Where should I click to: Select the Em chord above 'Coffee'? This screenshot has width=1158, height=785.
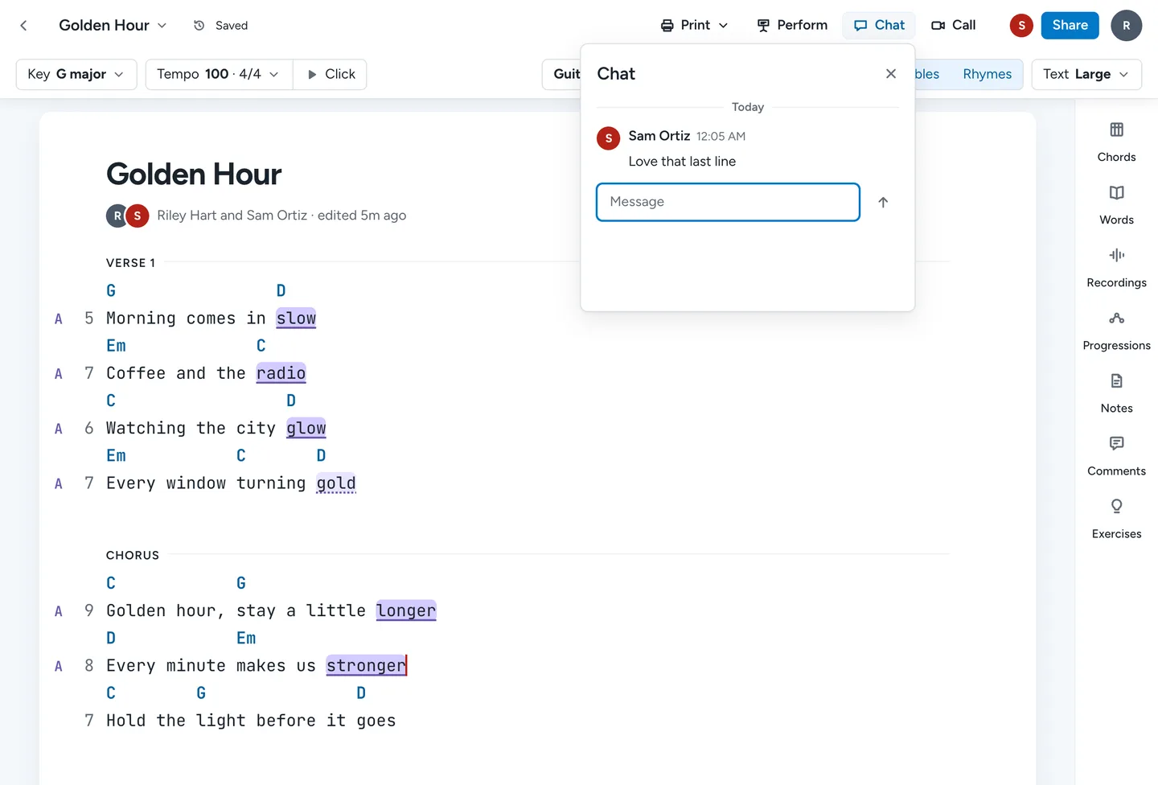coord(116,345)
